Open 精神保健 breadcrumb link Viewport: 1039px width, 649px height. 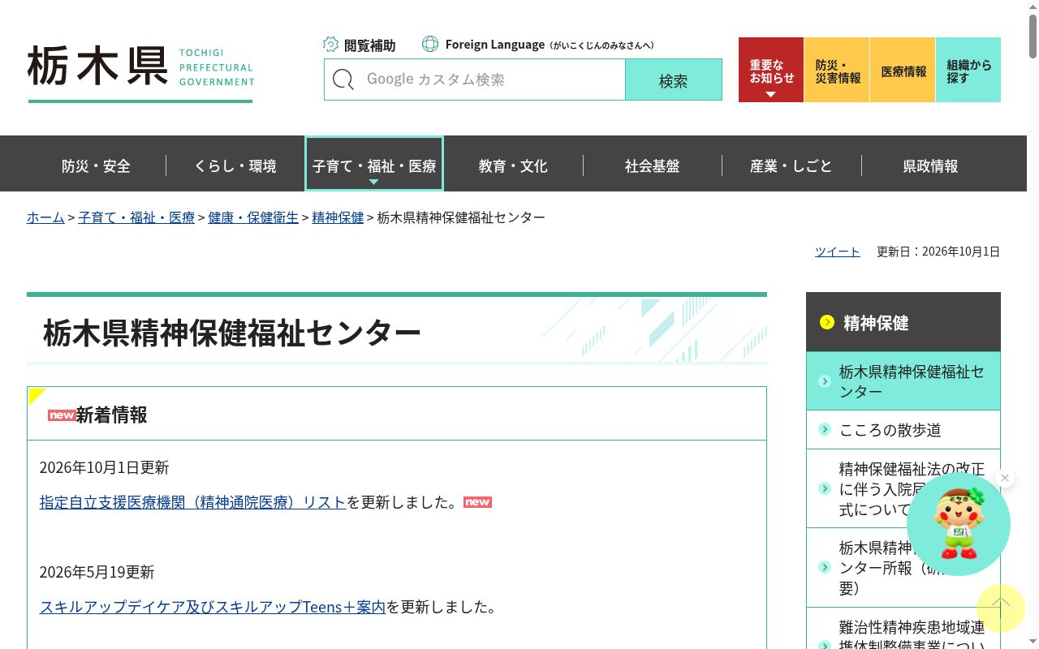pos(338,217)
